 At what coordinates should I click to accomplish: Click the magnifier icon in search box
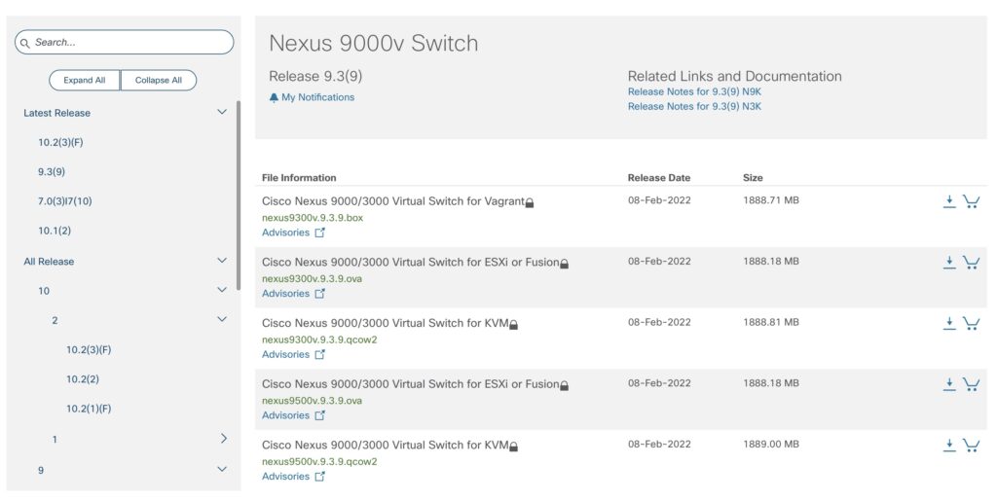pos(24,43)
